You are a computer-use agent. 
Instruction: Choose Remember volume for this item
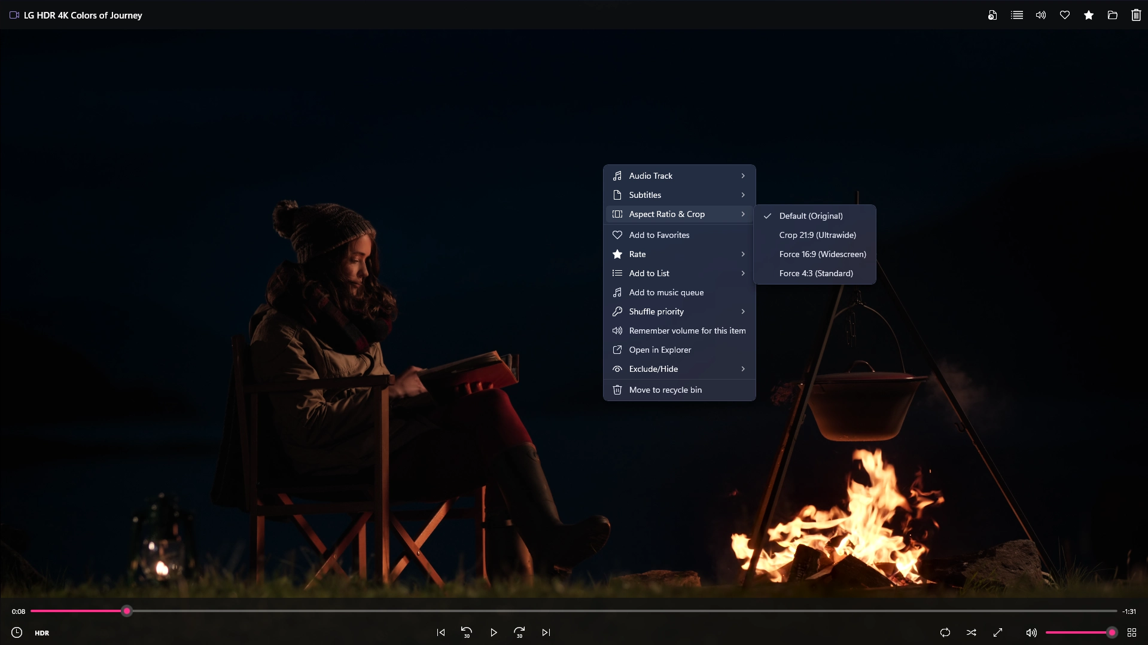tap(679, 331)
